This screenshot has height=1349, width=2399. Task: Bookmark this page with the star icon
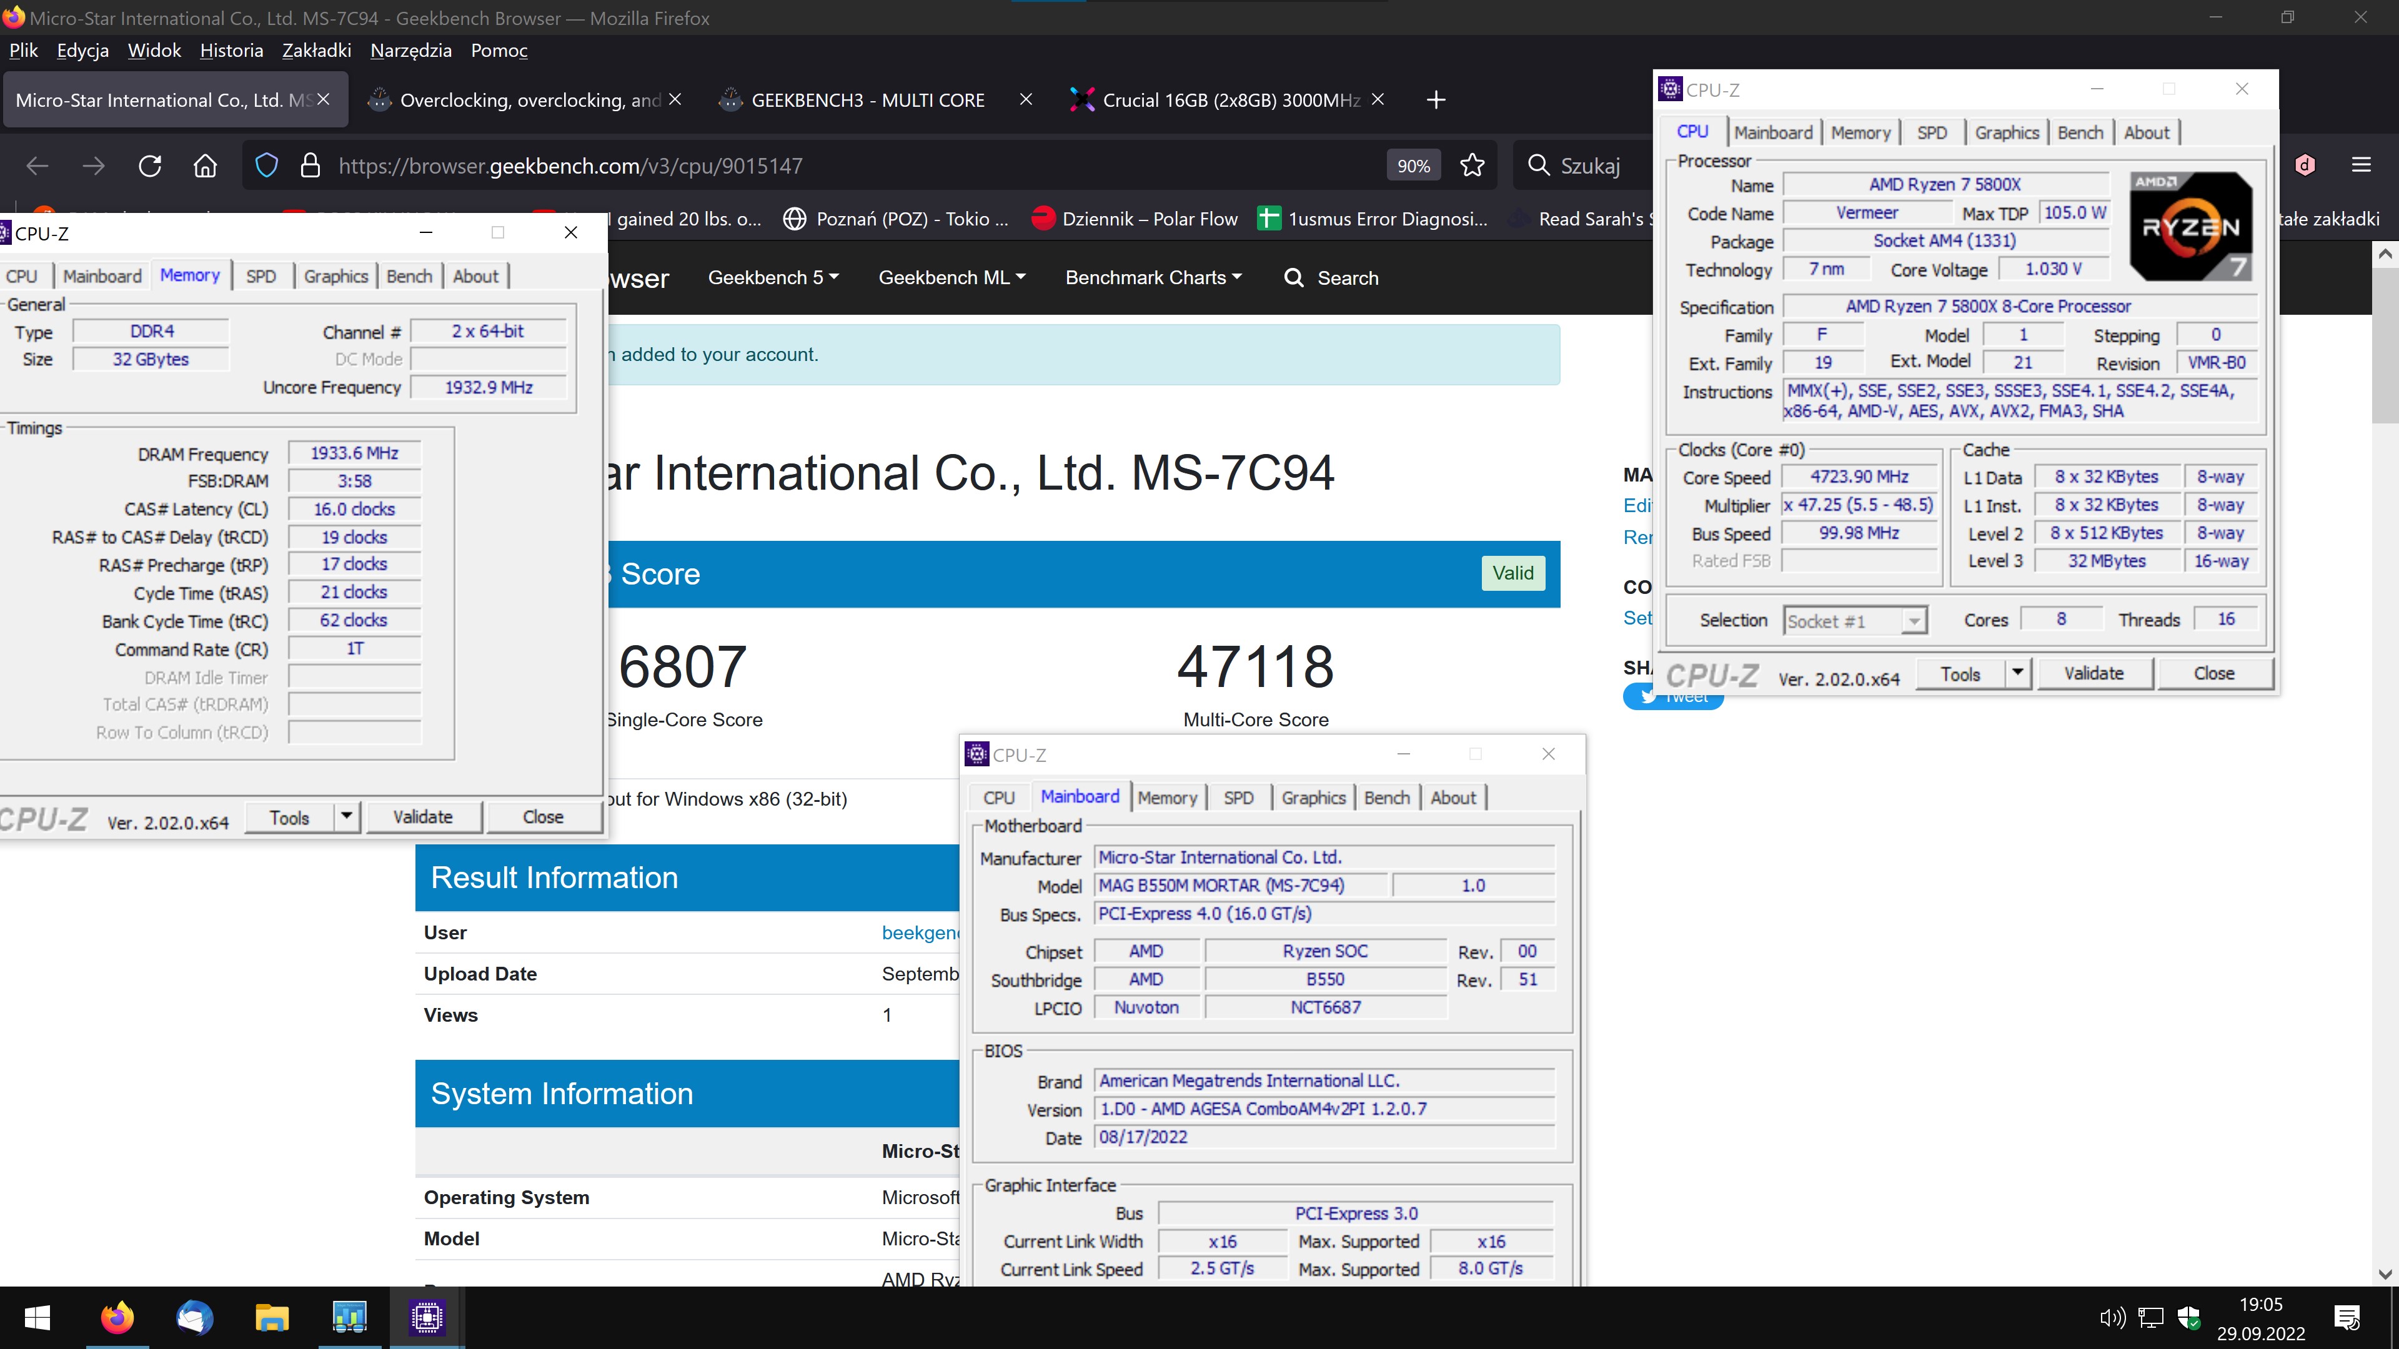click(1473, 166)
